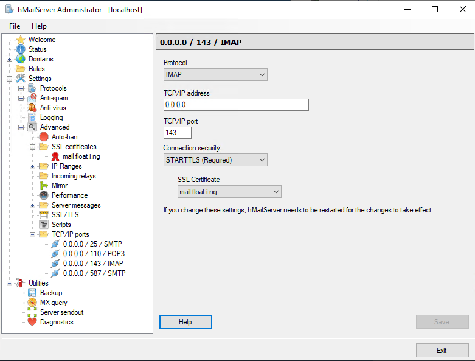Click the Server sendout arrows icon

(x=32, y=312)
